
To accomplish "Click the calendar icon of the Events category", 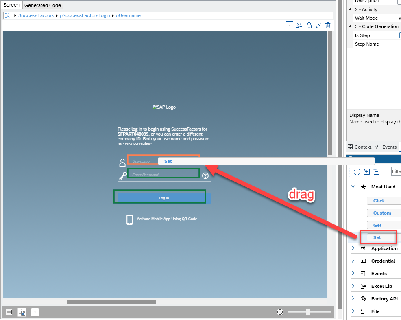I will click(x=363, y=274).
